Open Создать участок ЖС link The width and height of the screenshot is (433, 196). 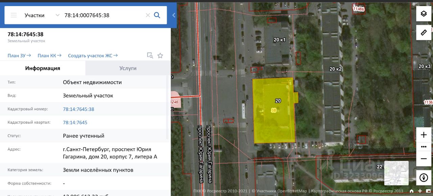click(93, 56)
